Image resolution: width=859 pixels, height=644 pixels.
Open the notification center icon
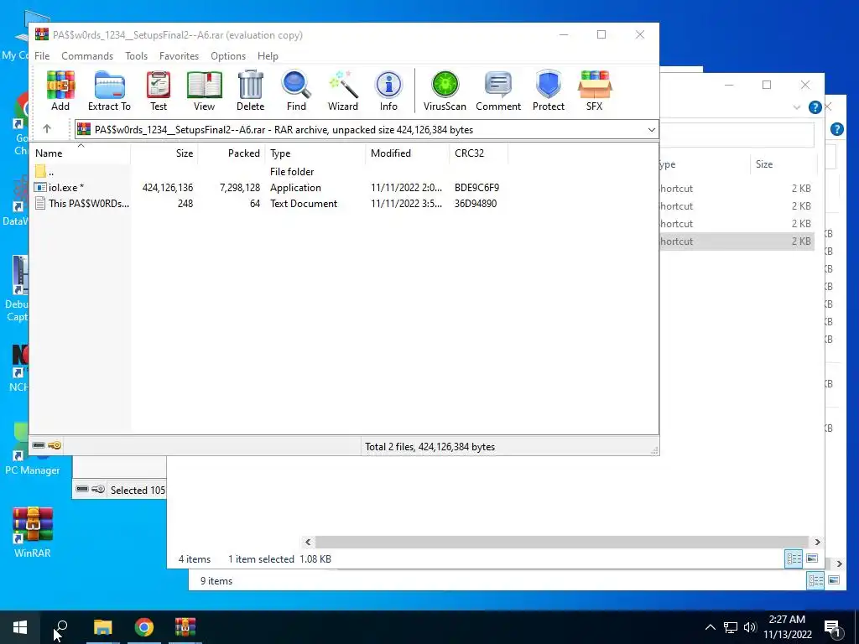click(832, 627)
